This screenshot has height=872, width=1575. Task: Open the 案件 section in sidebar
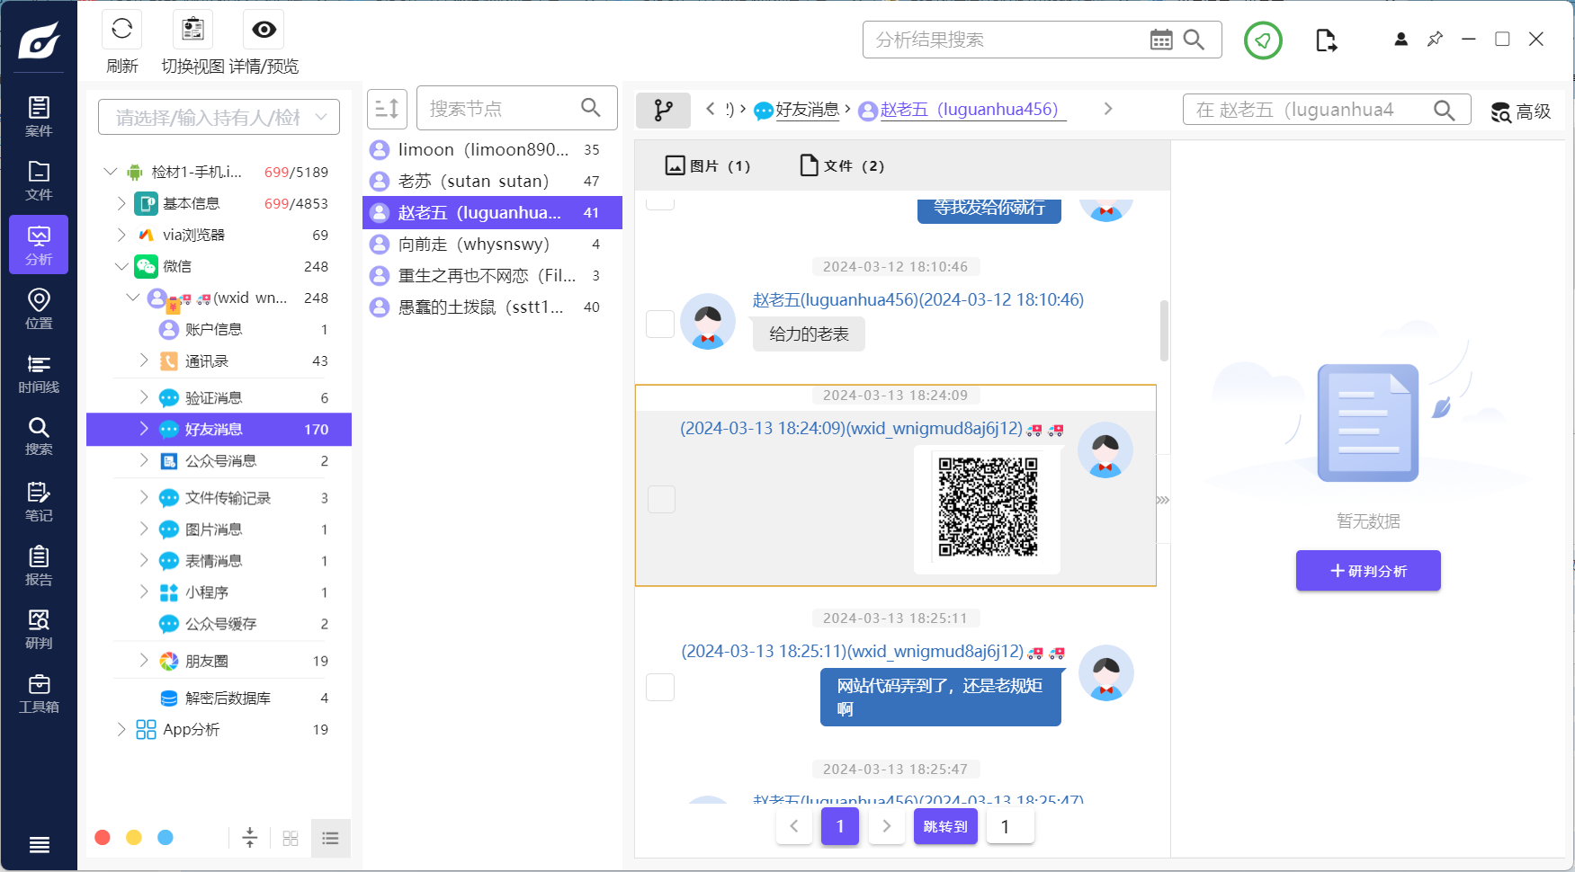pos(39,116)
